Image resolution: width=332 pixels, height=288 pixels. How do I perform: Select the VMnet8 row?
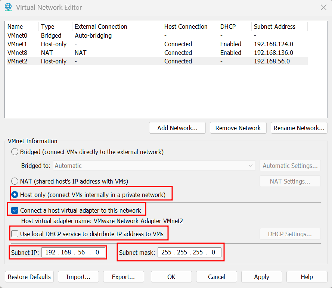157,53
